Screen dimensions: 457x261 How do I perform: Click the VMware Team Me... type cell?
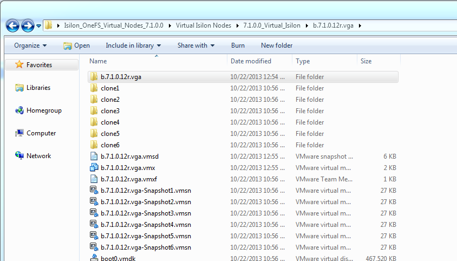(x=324, y=179)
